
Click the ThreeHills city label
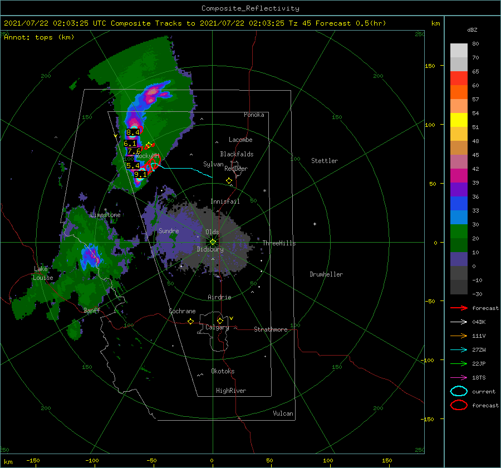279,243
